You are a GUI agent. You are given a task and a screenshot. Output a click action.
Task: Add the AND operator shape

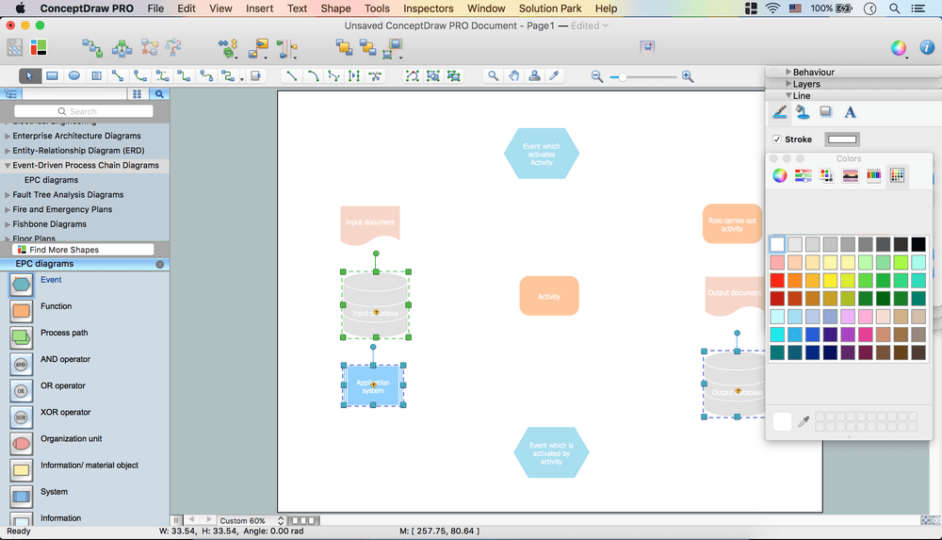[21, 363]
